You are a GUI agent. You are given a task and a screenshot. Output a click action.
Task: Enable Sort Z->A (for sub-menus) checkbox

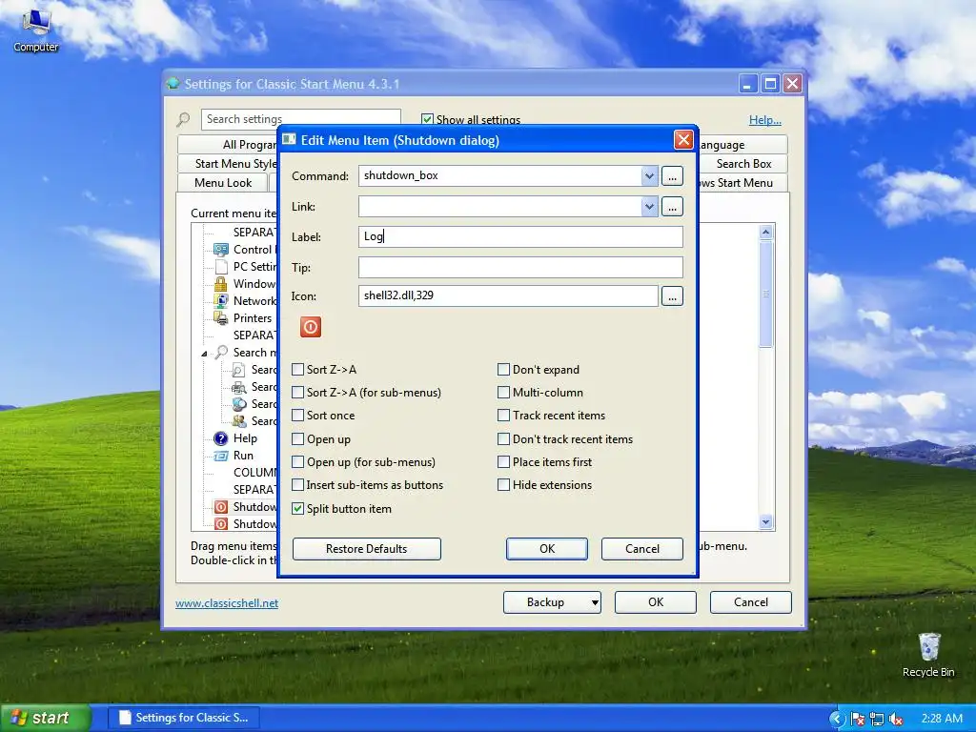click(x=298, y=393)
